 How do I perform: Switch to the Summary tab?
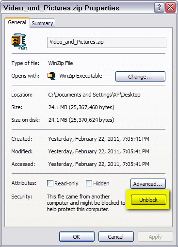coord(42,23)
